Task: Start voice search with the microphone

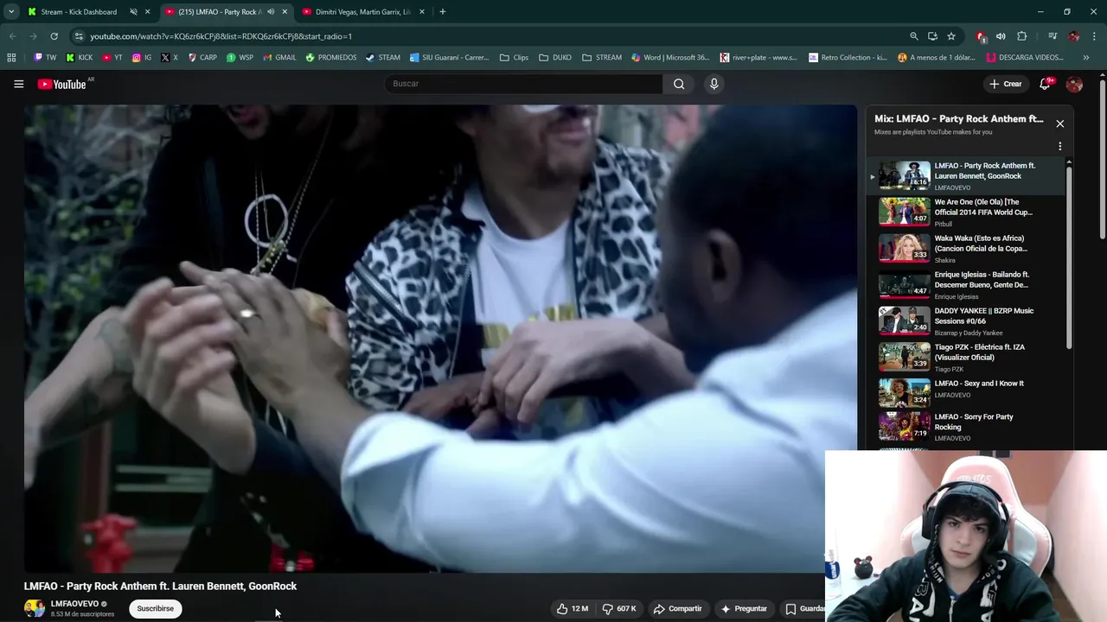Action: click(x=713, y=84)
